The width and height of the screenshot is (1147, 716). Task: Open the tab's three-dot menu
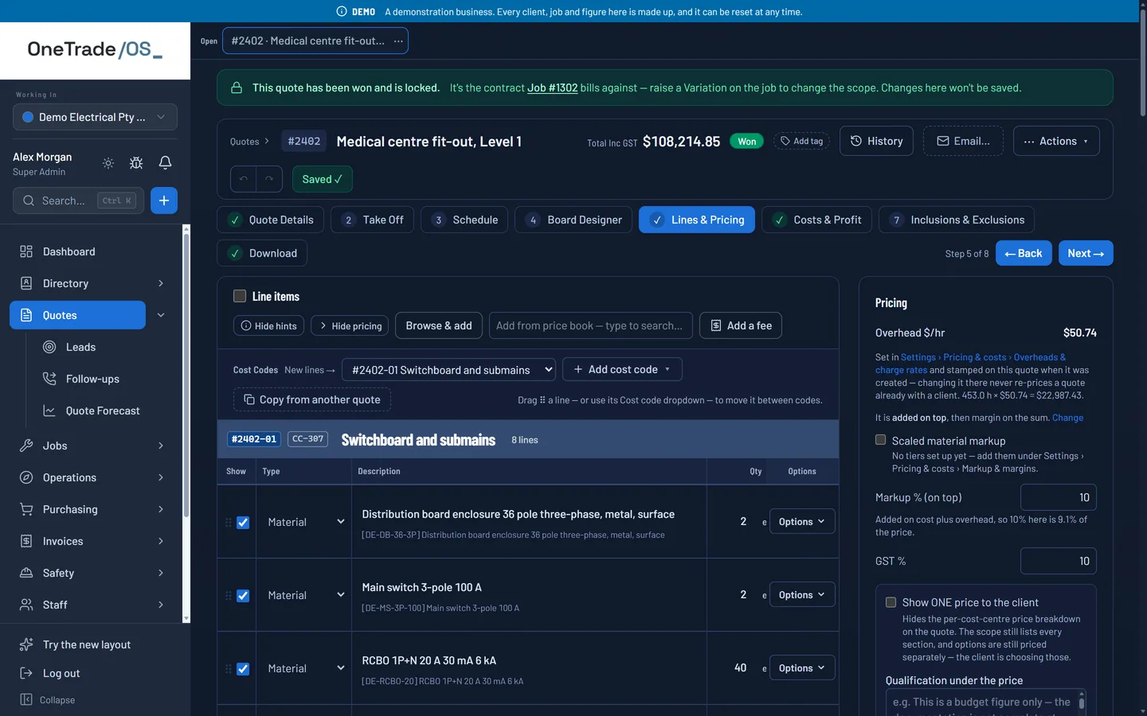coord(398,41)
